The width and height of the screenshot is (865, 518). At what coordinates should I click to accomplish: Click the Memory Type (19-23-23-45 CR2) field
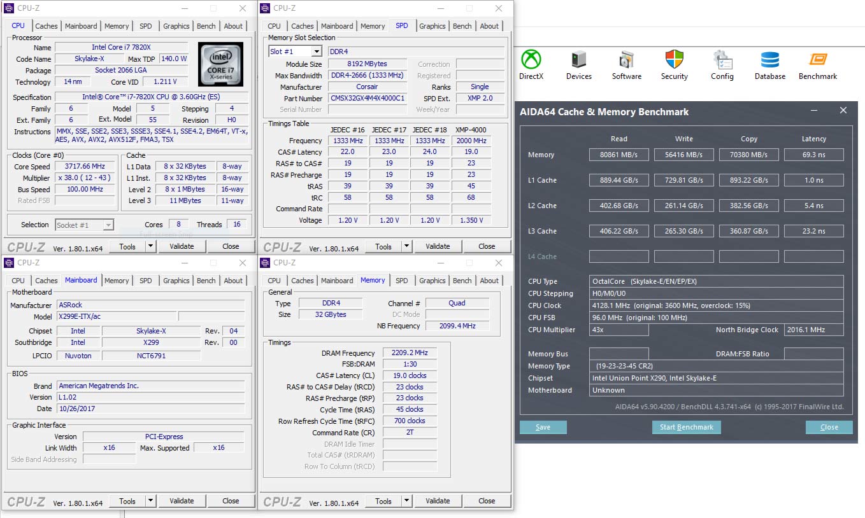click(x=717, y=366)
